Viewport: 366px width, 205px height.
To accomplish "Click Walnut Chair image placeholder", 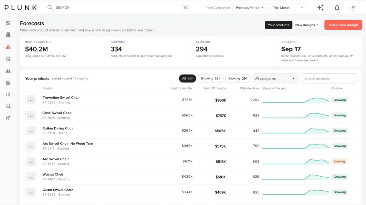I will tap(31, 177).
